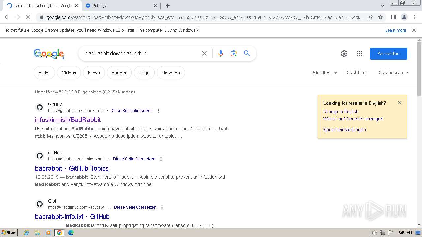Open Windows Explorer from taskbar

coord(37,233)
